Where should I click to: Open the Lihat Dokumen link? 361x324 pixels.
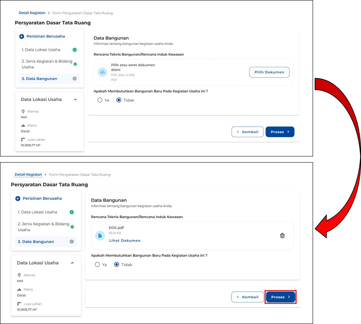point(125,240)
